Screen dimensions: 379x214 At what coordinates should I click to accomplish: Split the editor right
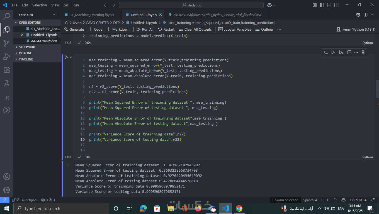pos(365,15)
